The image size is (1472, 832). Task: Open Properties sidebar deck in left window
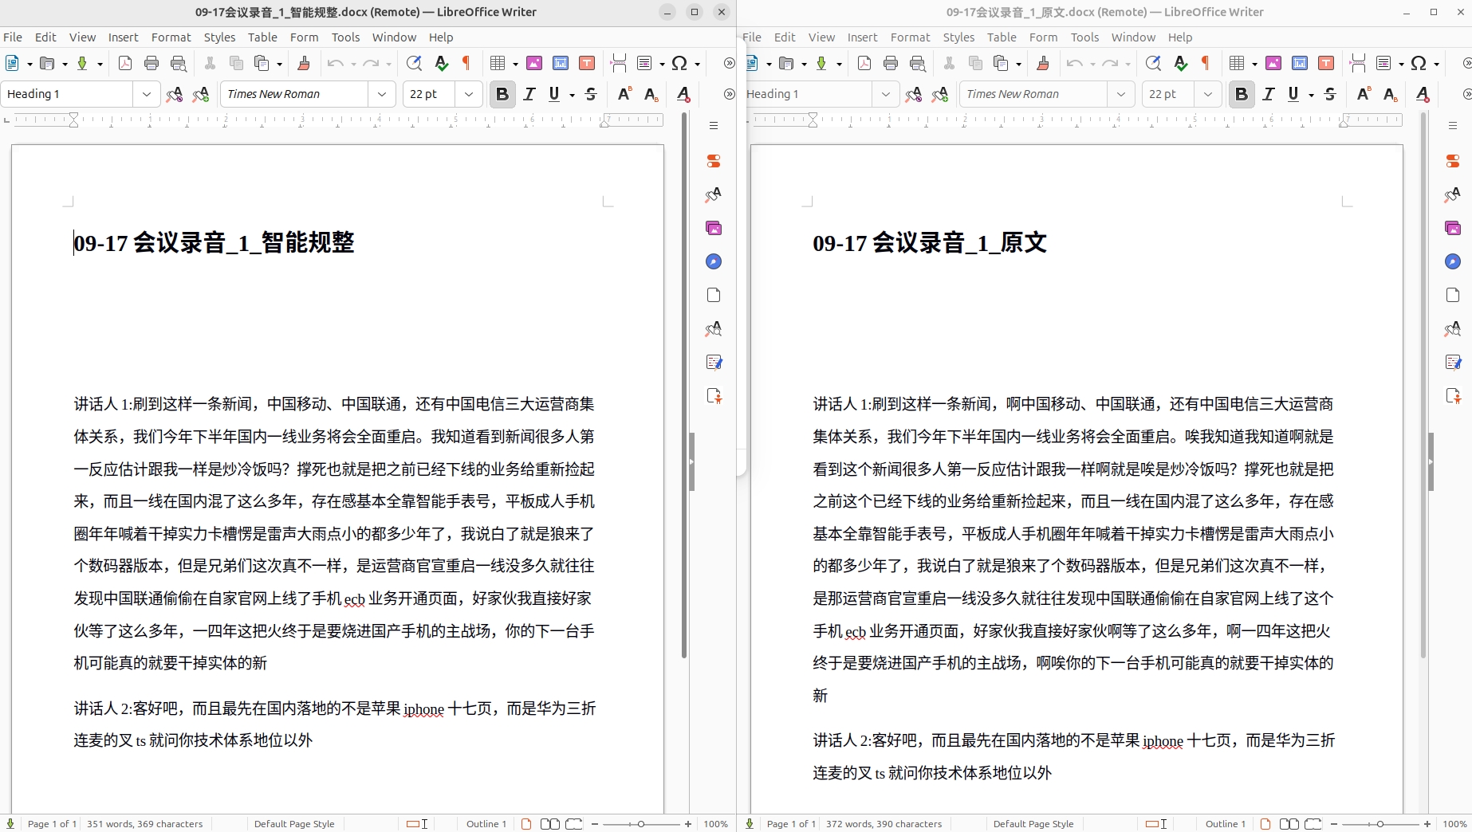click(x=714, y=161)
